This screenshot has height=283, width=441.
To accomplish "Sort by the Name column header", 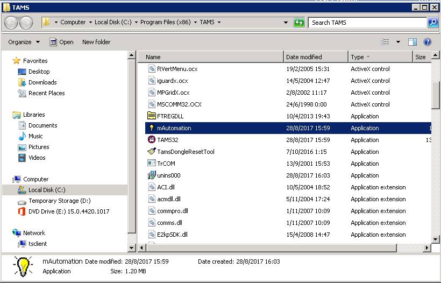I will pyautogui.click(x=211, y=57).
